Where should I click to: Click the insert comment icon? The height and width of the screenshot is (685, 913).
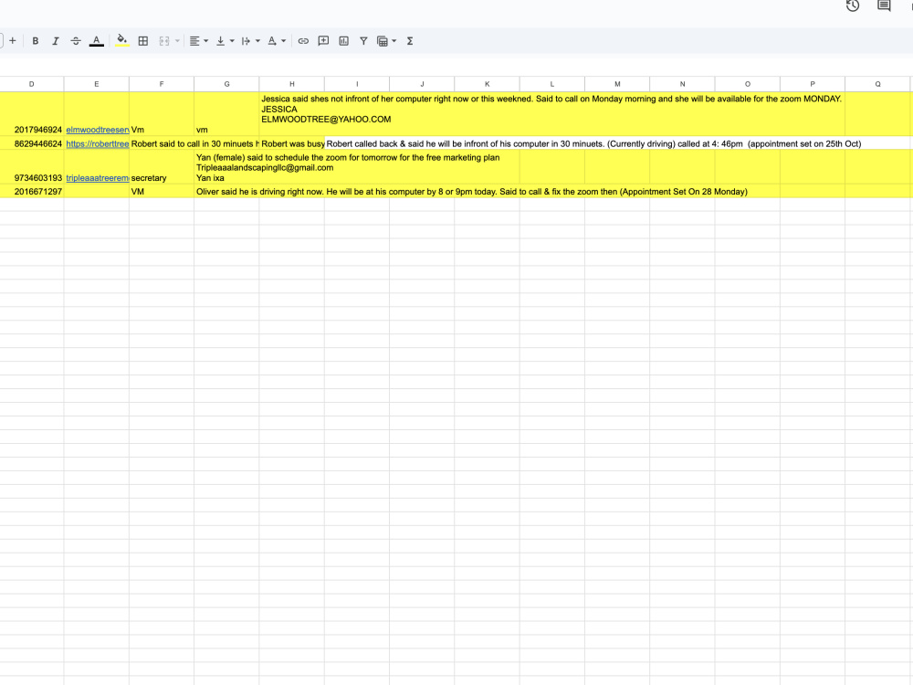point(324,41)
